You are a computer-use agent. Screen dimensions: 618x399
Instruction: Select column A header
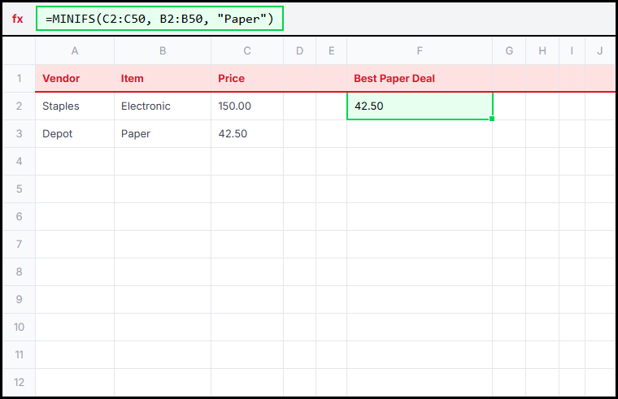pyautogui.click(x=75, y=51)
